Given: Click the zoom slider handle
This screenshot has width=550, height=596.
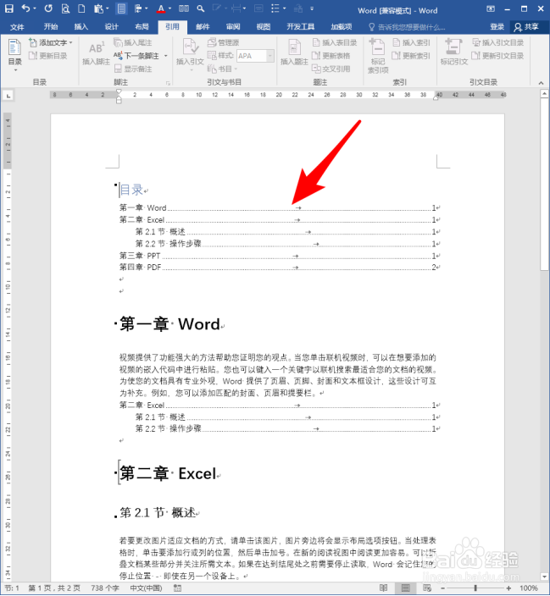Looking at the screenshot, I should click(x=475, y=588).
